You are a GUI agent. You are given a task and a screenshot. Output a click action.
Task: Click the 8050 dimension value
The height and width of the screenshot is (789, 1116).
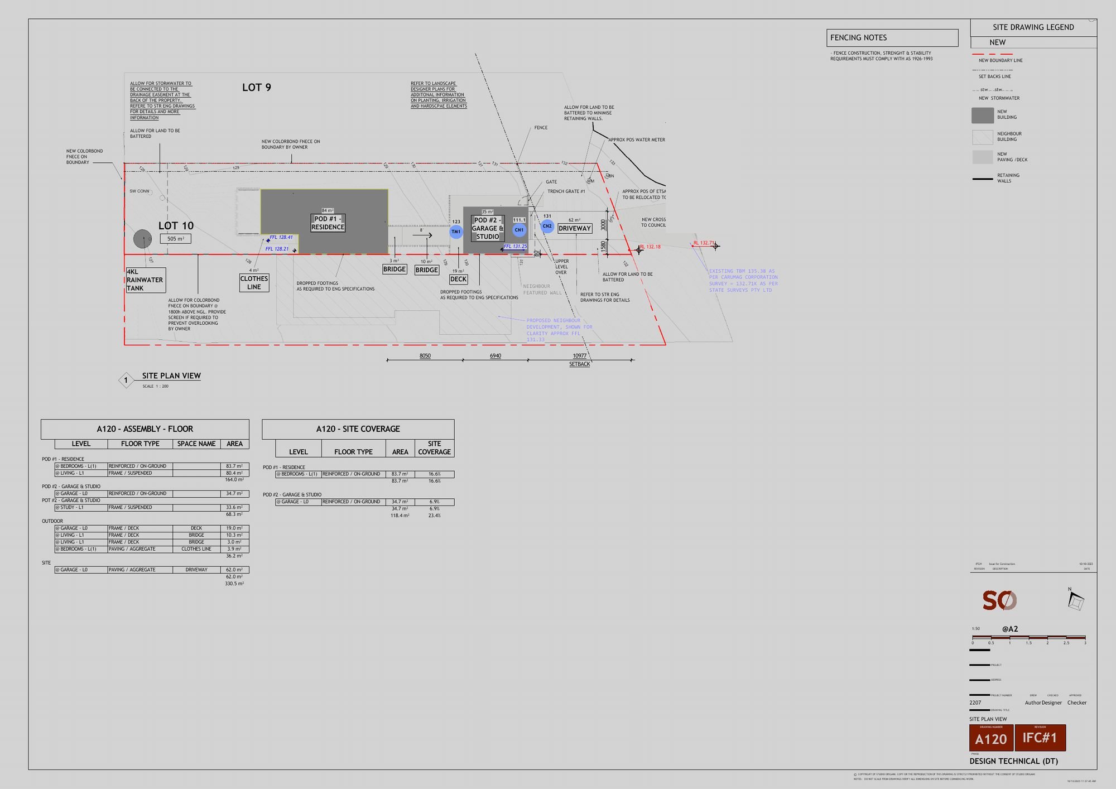tap(425, 356)
